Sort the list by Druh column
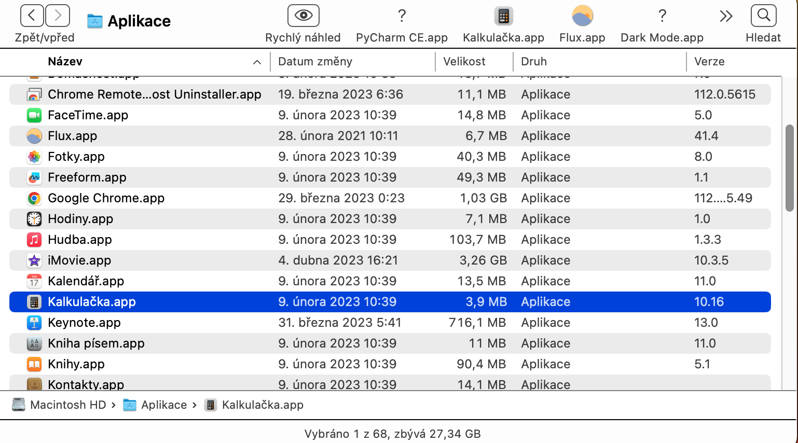Screen dimensions: 798x443 point(534,61)
